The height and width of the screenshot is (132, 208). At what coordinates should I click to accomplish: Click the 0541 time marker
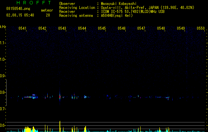tap(22, 28)
